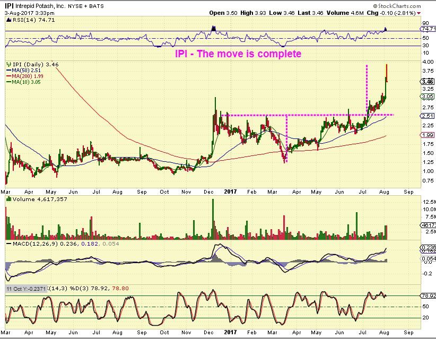436x339 pixels.
Task: Click the bold '2017' label on upper time axis
Action: [230, 192]
